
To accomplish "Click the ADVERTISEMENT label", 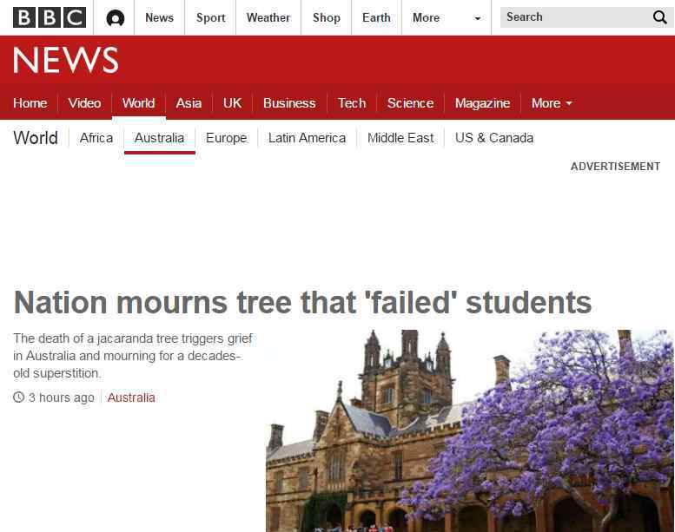I will click(615, 167).
